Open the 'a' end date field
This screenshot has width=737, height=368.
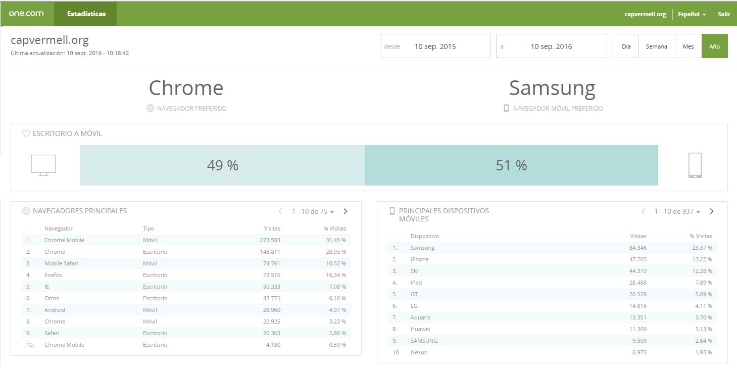(551, 46)
